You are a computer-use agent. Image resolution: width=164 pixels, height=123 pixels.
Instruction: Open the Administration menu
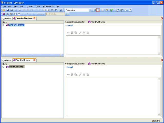(48, 6)
